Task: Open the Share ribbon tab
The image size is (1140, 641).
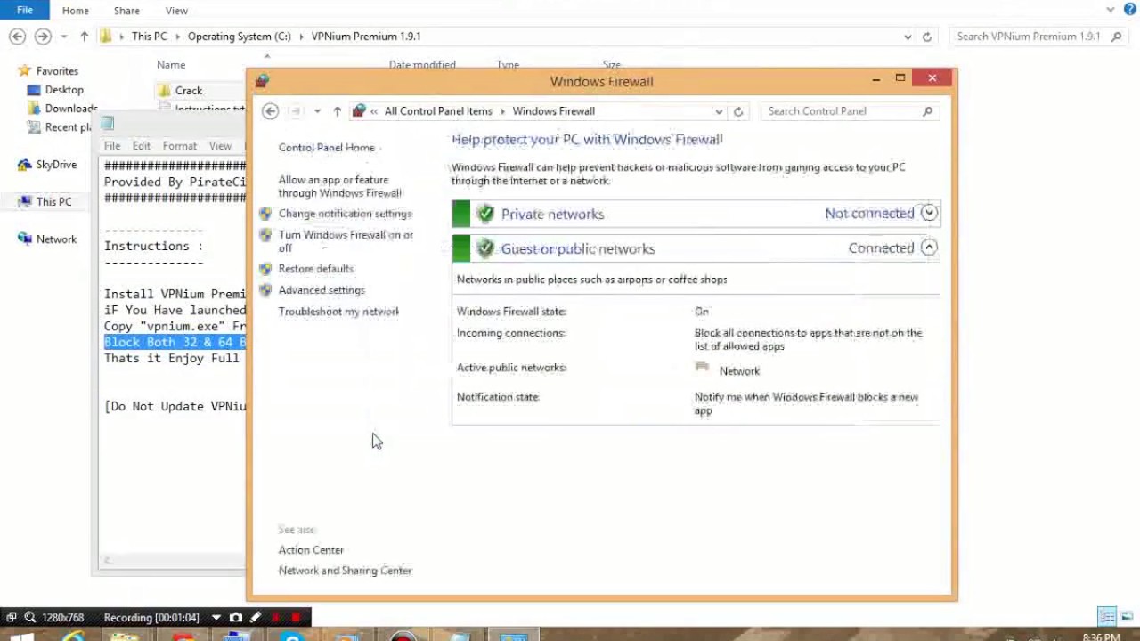Action: click(126, 11)
